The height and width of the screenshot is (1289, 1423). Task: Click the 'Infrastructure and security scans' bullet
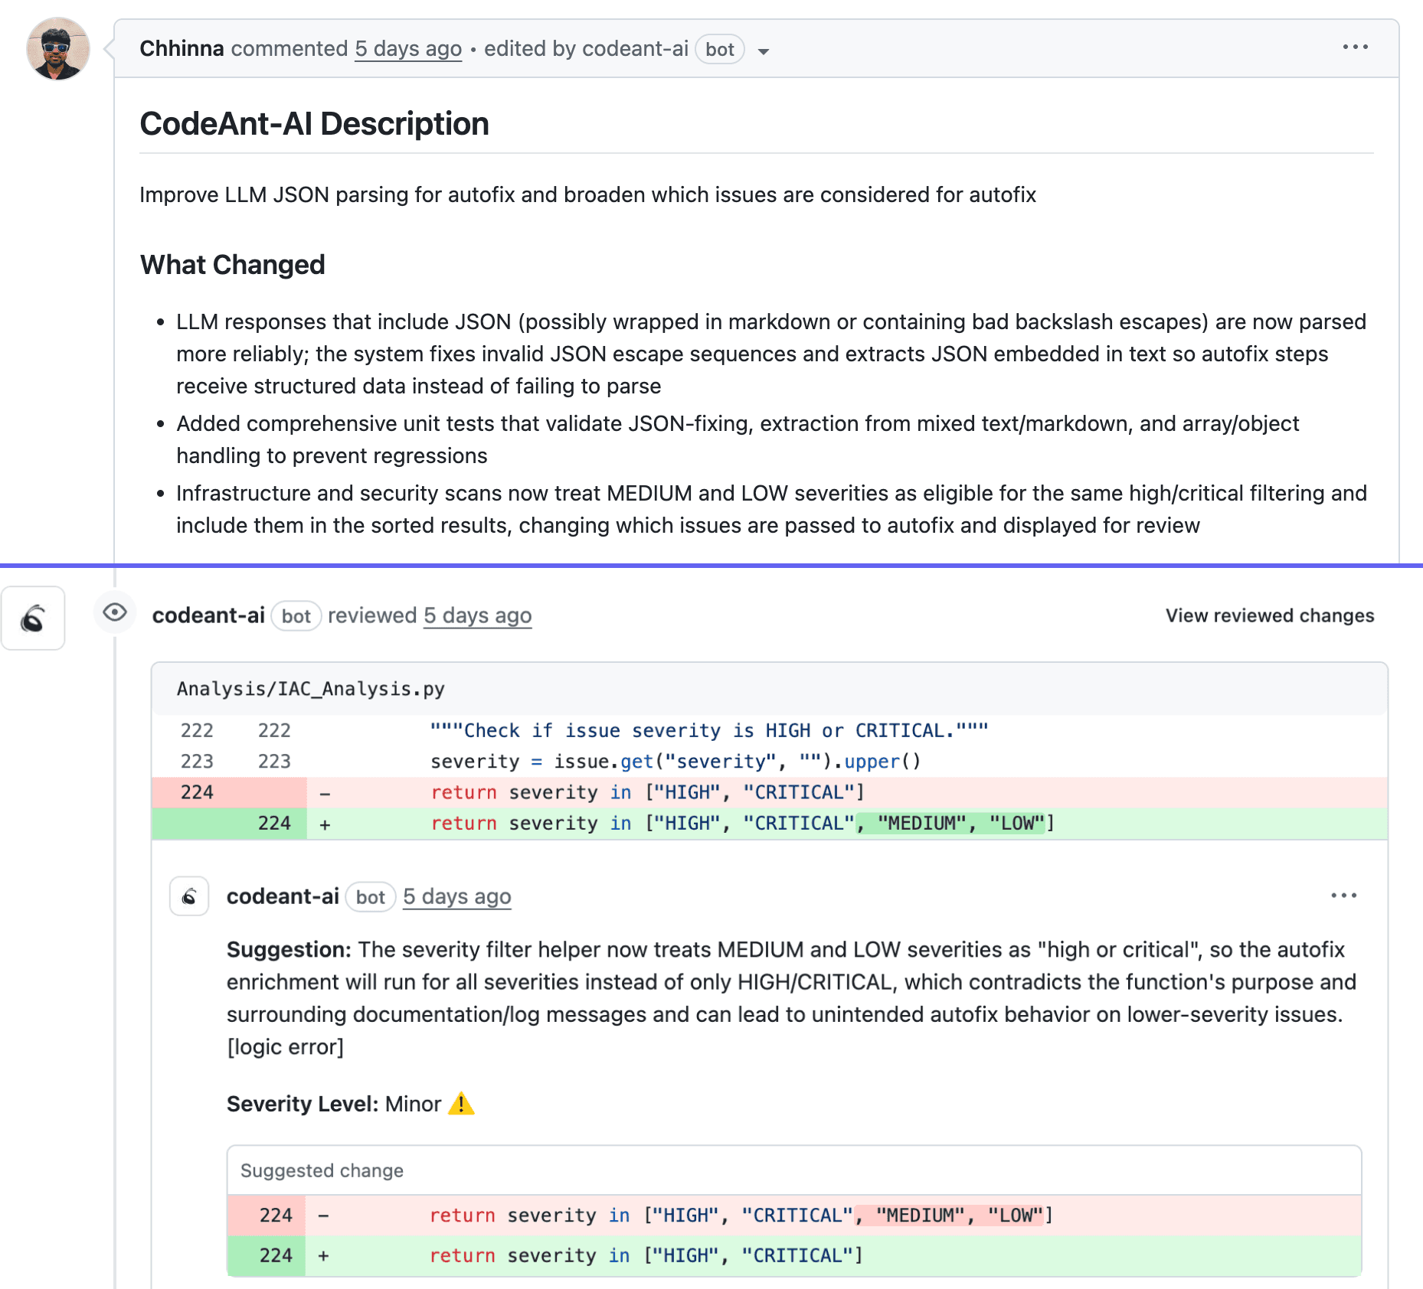(x=771, y=509)
